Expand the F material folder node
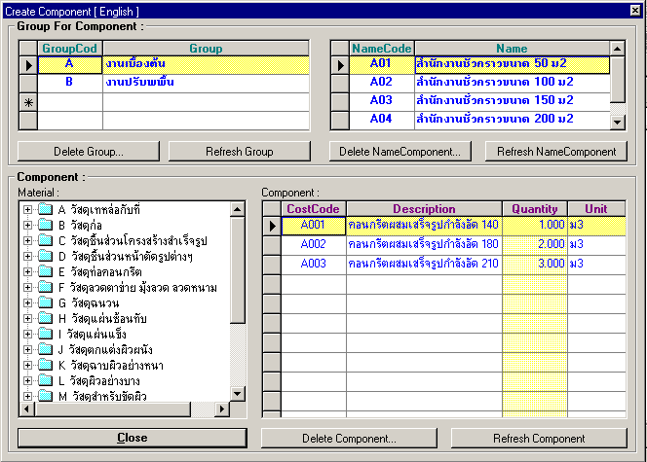The width and height of the screenshot is (647, 462). coord(27,287)
